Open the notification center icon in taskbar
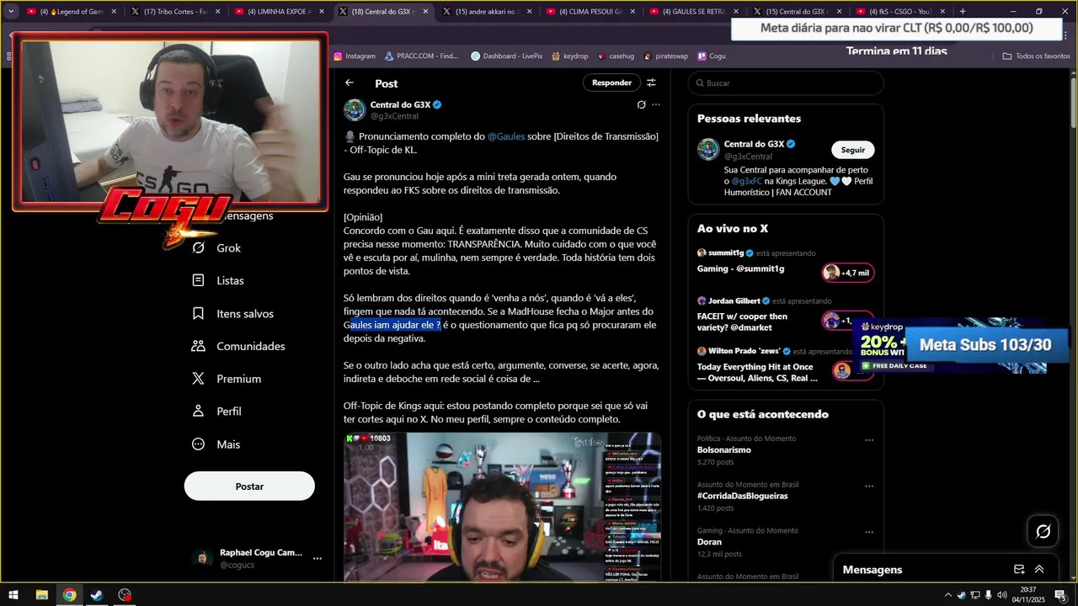Screen dimensions: 1078x606 tap(1060, 595)
